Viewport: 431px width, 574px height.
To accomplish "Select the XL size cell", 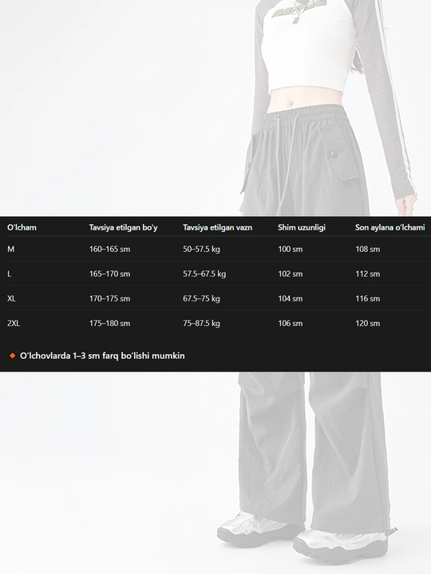I will pyautogui.click(x=11, y=298).
